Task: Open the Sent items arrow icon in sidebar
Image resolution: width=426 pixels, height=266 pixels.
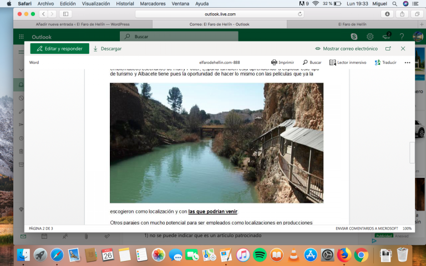Action: coord(21,125)
